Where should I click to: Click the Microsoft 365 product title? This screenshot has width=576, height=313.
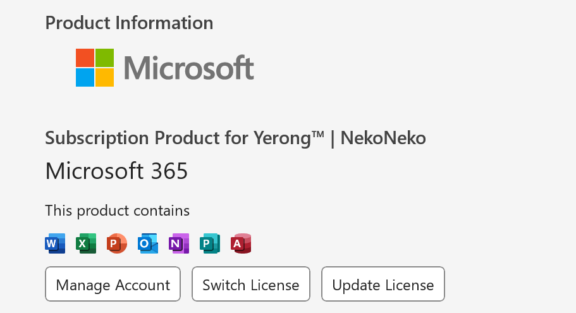(116, 171)
